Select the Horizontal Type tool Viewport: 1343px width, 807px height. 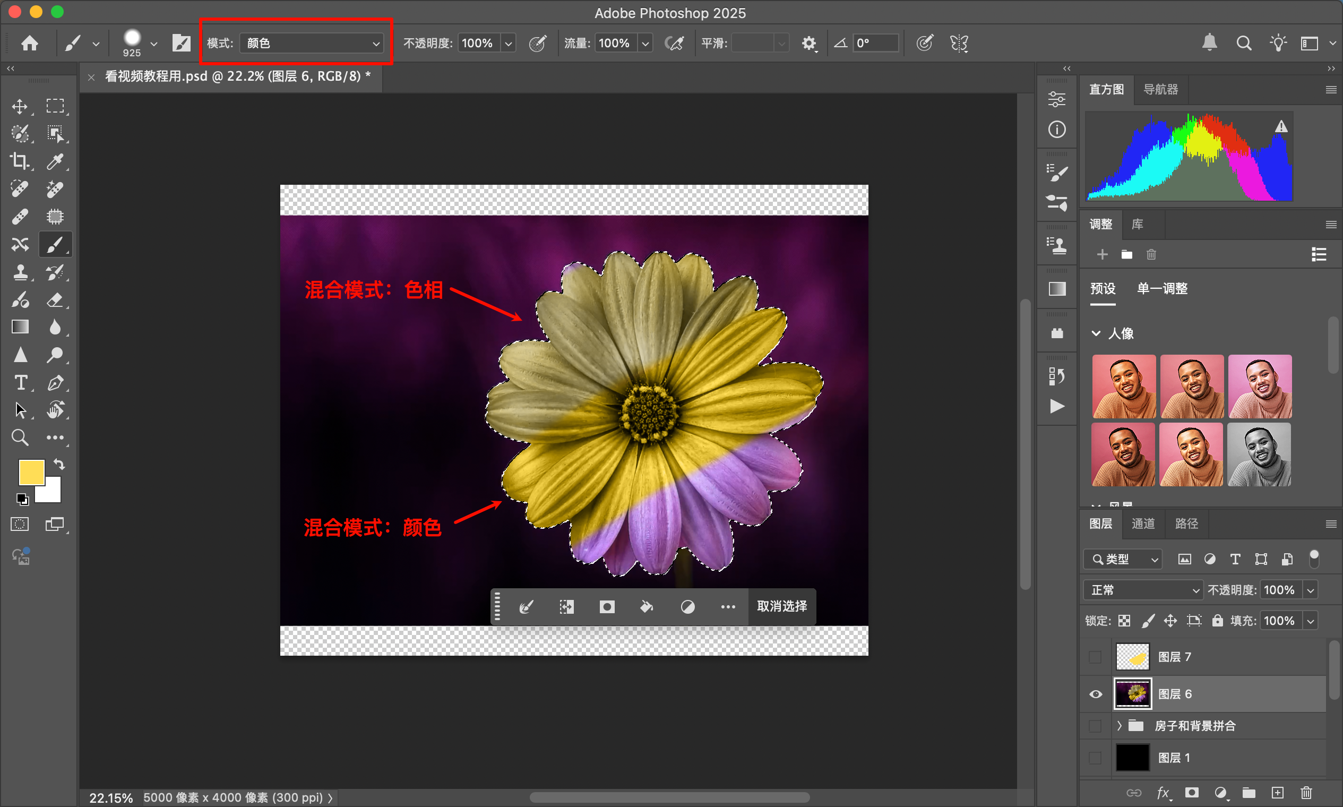pyautogui.click(x=20, y=383)
